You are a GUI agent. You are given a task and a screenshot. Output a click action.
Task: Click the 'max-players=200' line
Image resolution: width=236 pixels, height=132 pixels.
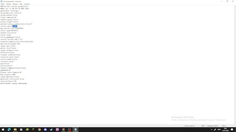pyautogui.click(x=8, y=74)
